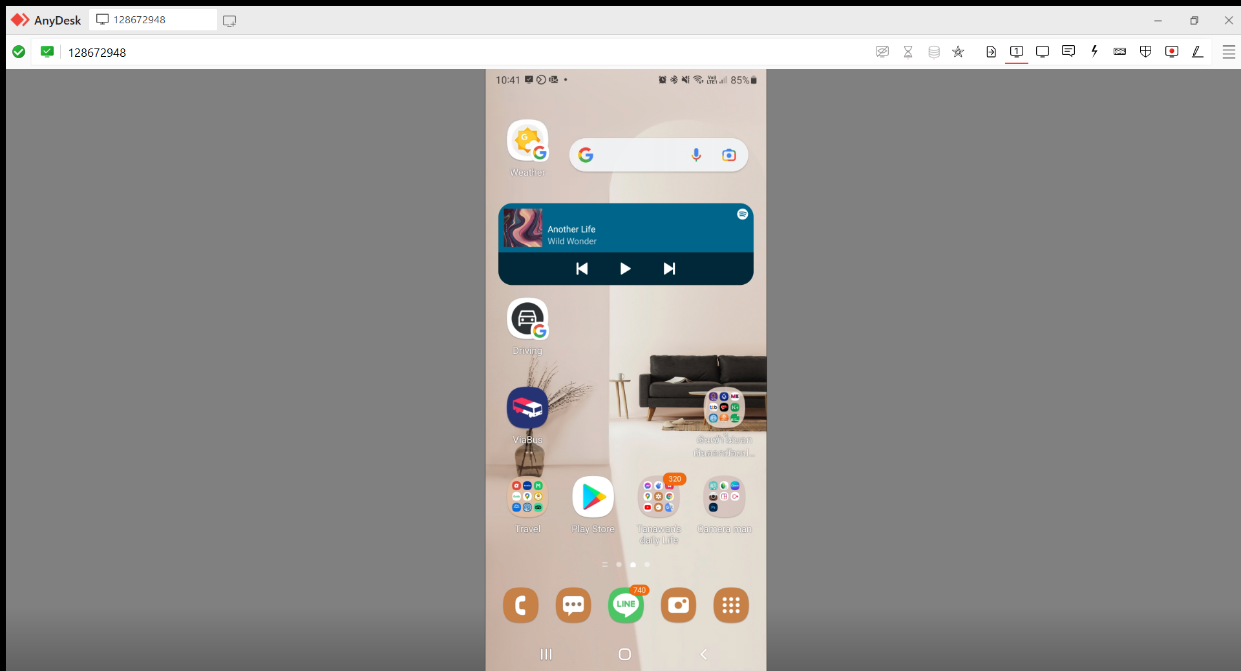Open a new AnyDesk session tab
1241x671 pixels.
coord(229,21)
